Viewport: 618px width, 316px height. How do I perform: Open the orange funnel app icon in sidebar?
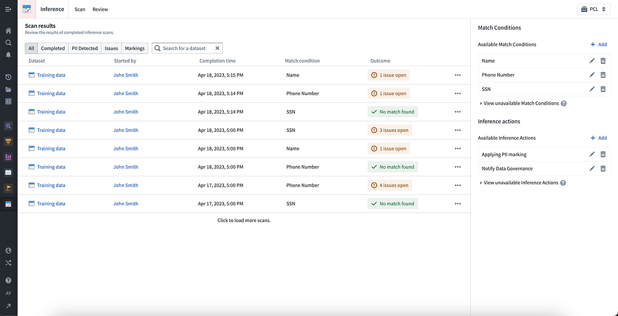8,141
